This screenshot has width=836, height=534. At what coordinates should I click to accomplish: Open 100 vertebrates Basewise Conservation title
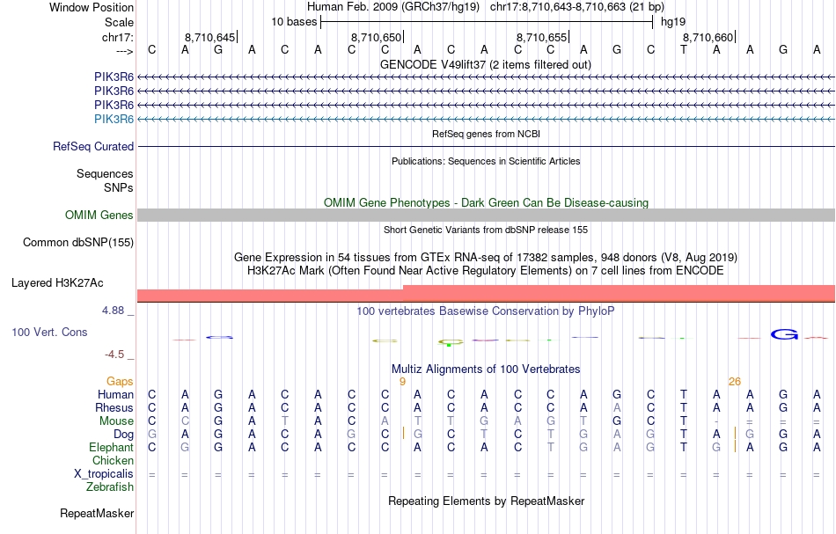[x=486, y=311]
